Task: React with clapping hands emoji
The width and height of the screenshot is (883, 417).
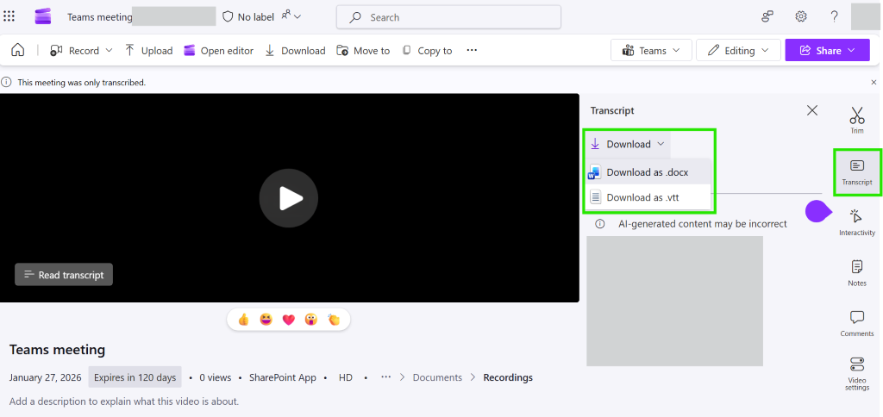Action: pyautogui.click(x=334, y=320)
